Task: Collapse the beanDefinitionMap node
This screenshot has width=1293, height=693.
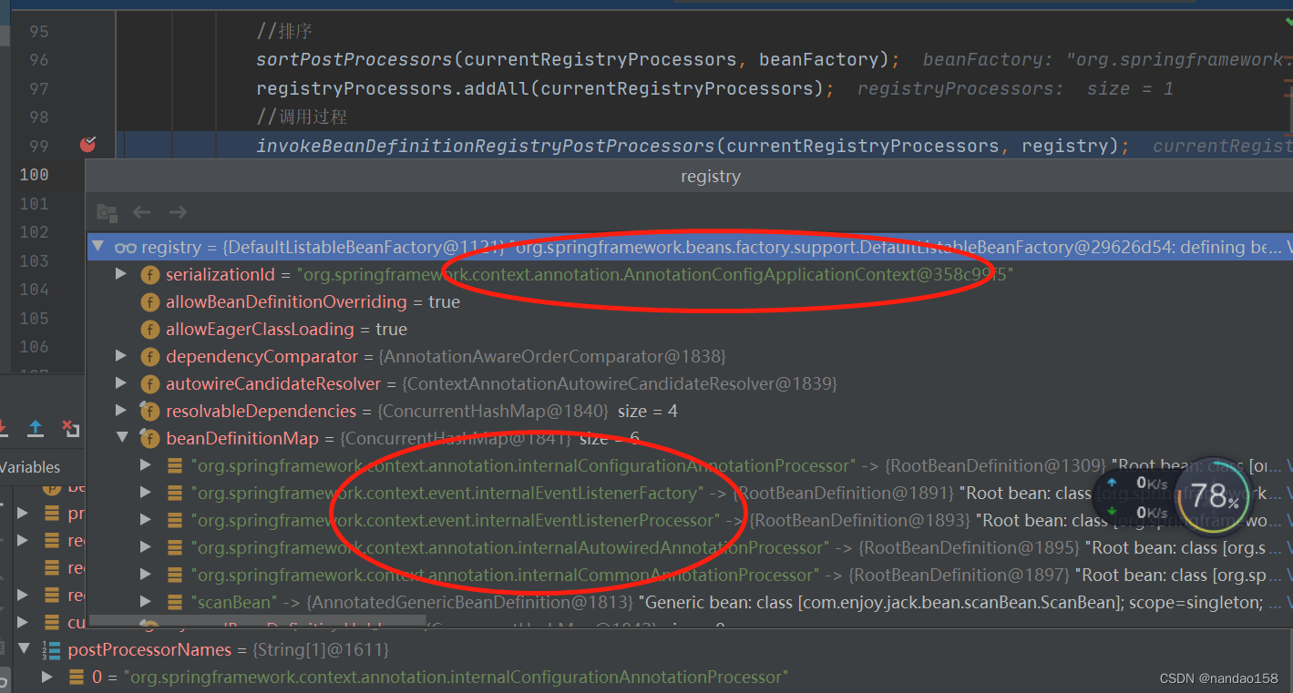Action: point(122,438)
